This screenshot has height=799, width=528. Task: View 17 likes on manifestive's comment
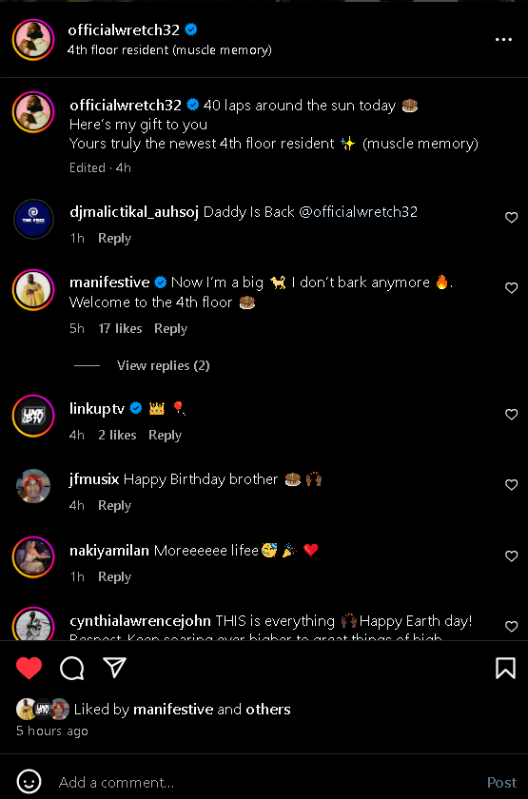pyautogui.click(x=120, y=329)
